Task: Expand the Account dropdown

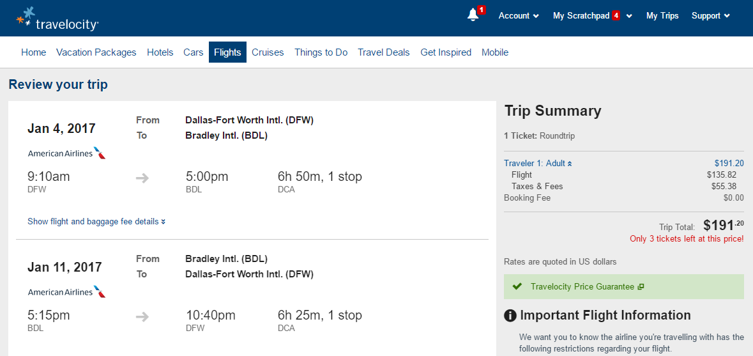Action: pyautogui.click(x=519, y=16)
